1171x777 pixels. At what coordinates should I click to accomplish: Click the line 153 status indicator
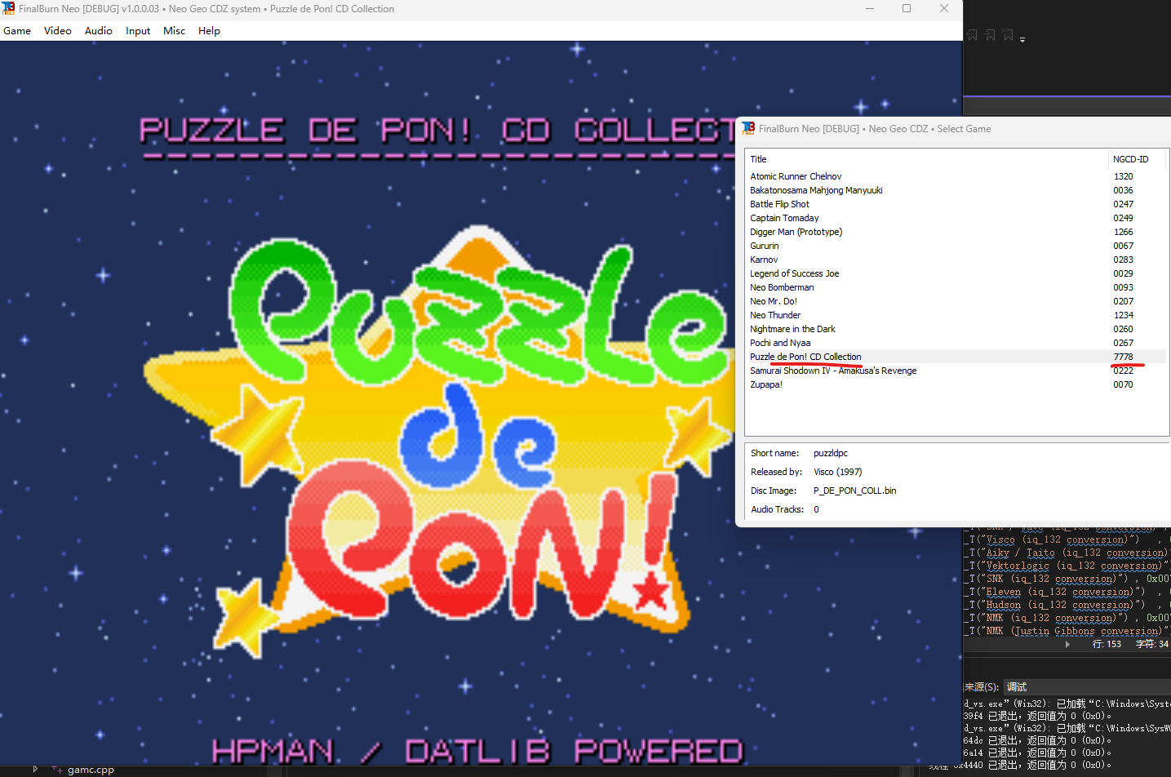tap(1107, 644)
